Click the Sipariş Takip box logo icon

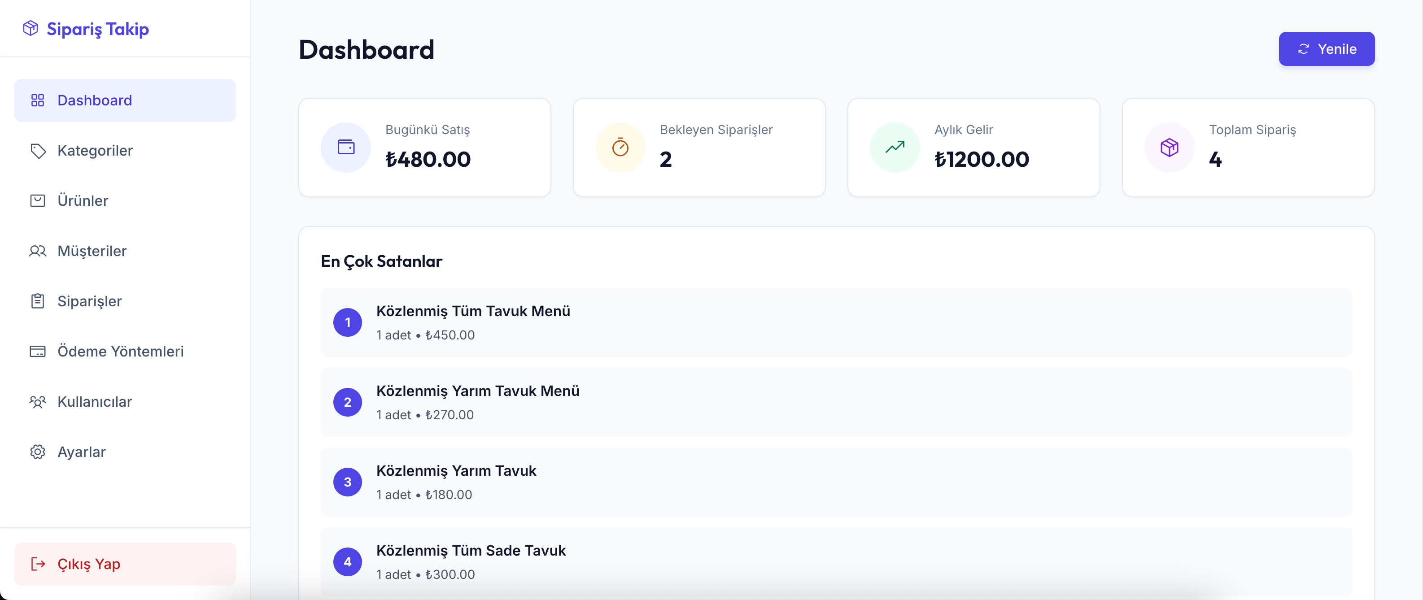(x=31, y=28)
